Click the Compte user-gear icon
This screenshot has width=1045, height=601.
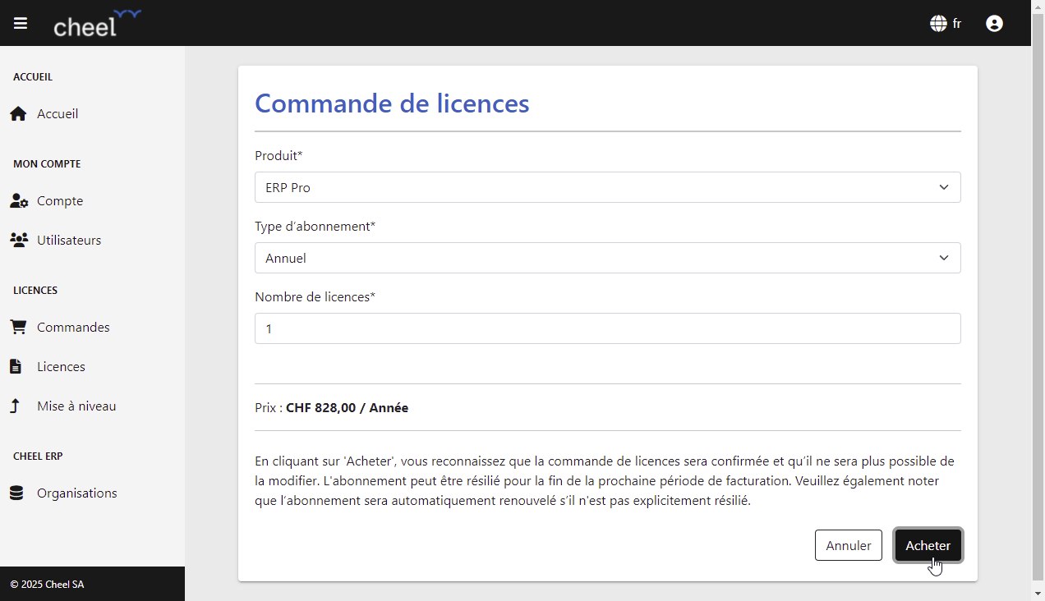coord(19,201)
